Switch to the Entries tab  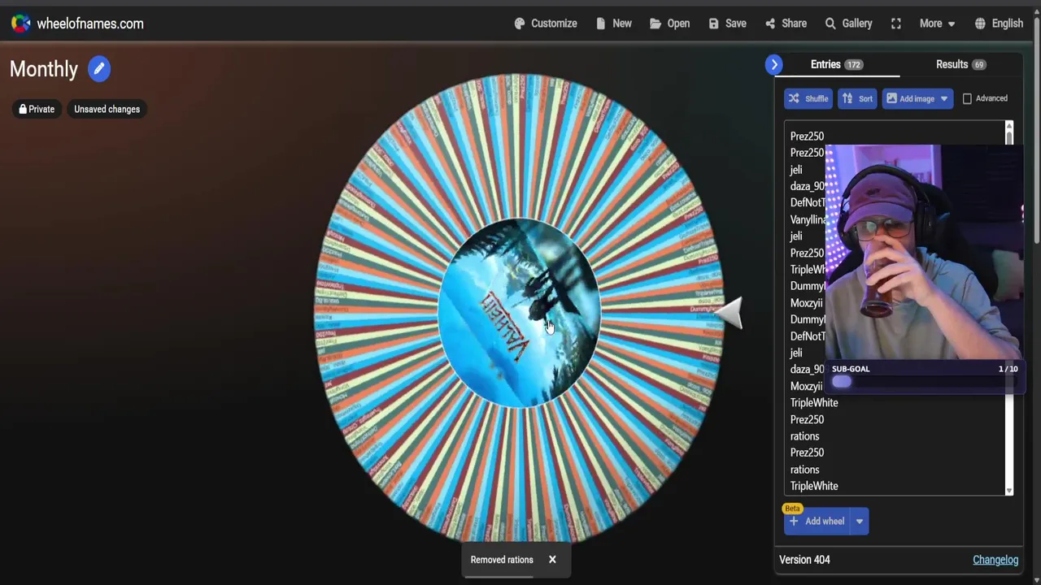point(837,64)
